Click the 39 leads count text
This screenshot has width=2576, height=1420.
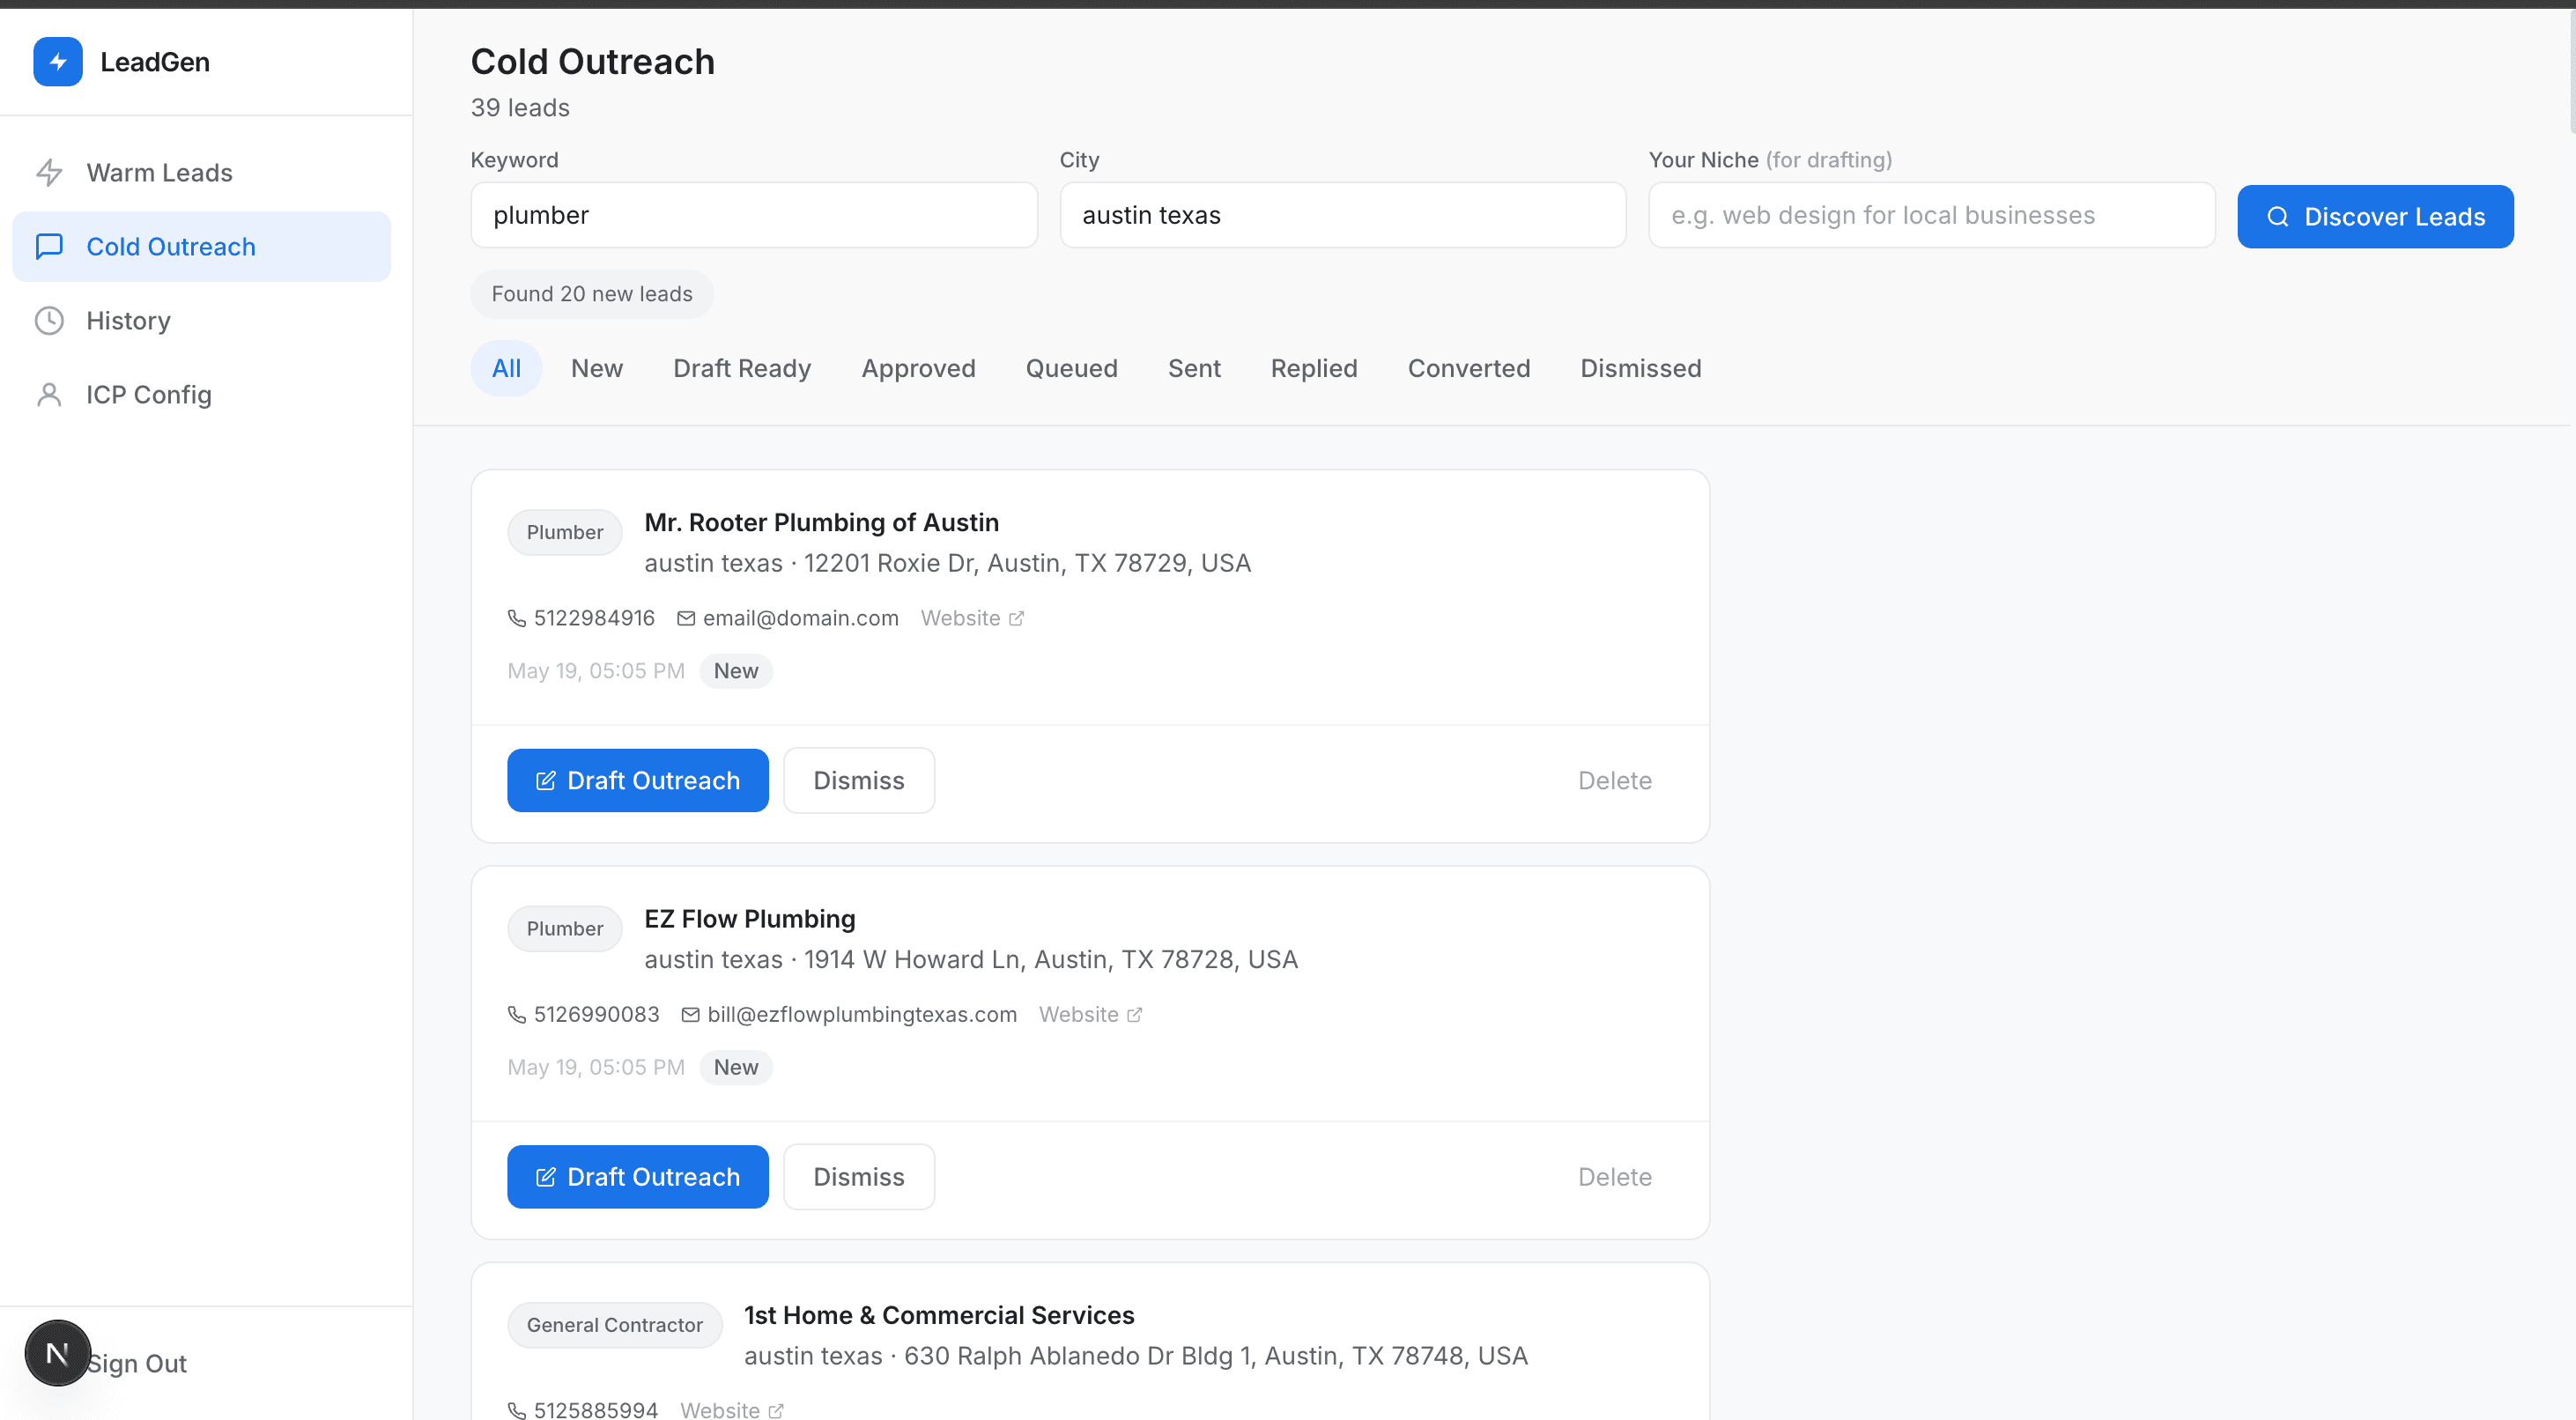click(x=520, y=108)
